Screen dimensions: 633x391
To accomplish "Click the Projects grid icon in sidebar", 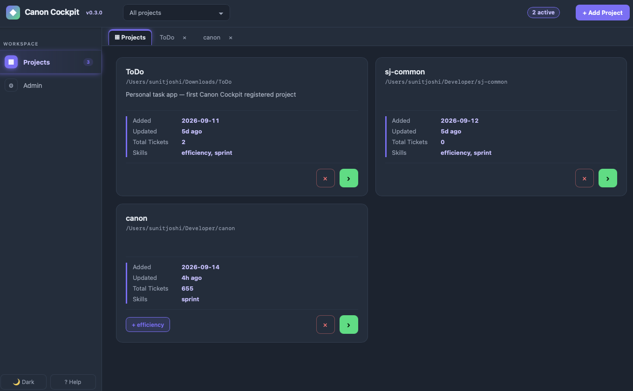I will 11,62.
